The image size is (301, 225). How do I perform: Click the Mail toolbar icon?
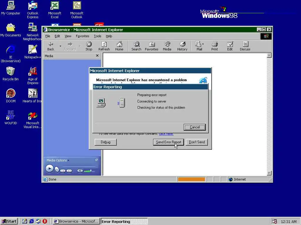198,46
